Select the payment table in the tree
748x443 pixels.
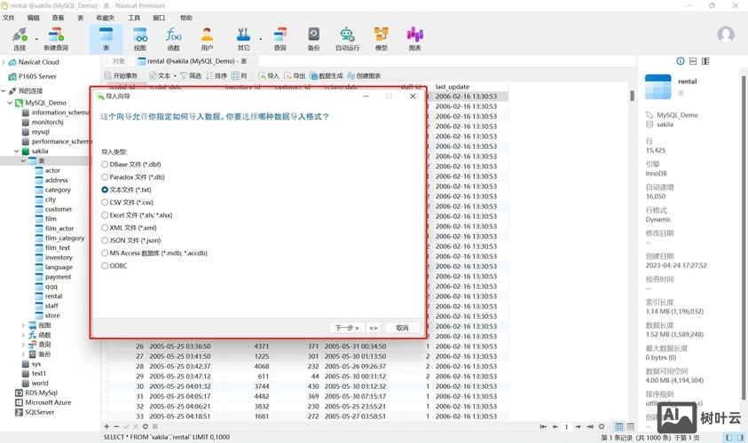(x=58, y=276)
